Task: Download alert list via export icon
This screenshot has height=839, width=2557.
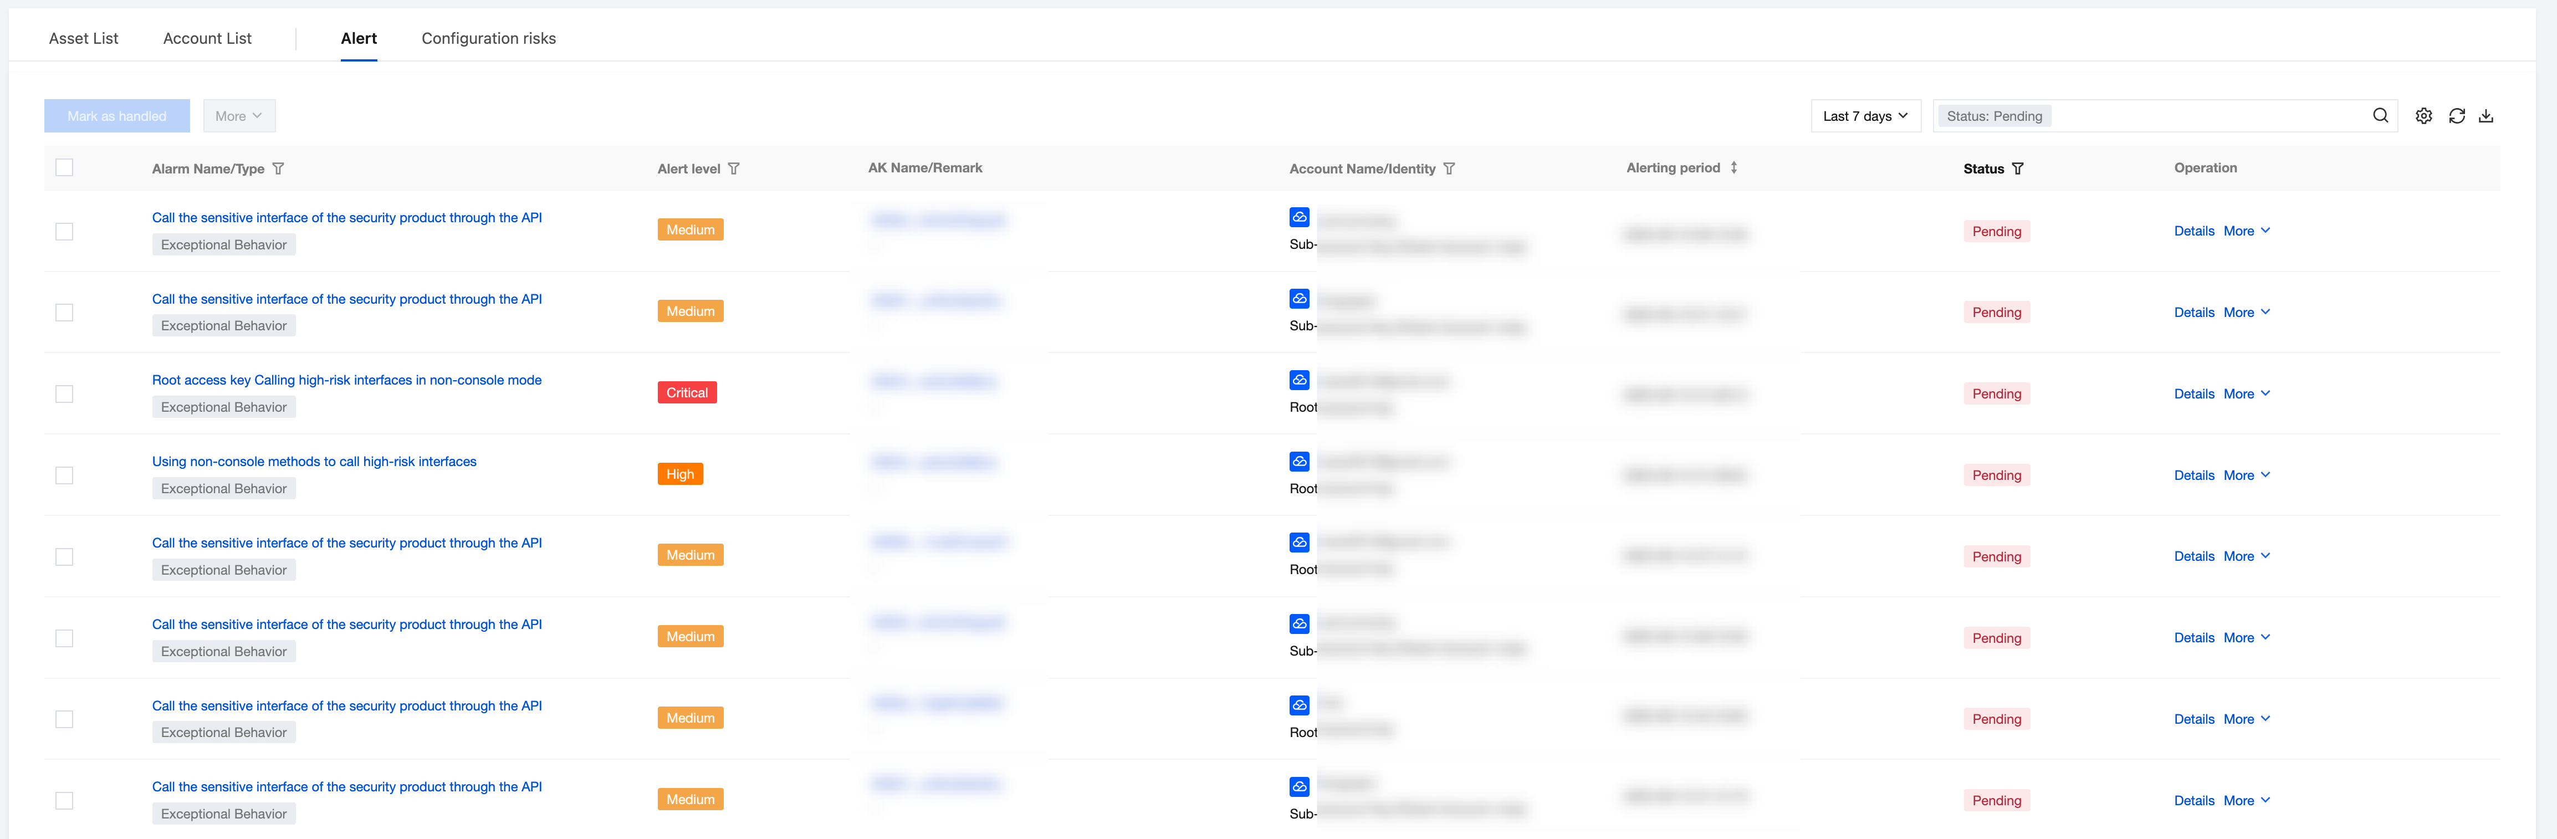Action: pyautogui.click(x=2486, y=116)
